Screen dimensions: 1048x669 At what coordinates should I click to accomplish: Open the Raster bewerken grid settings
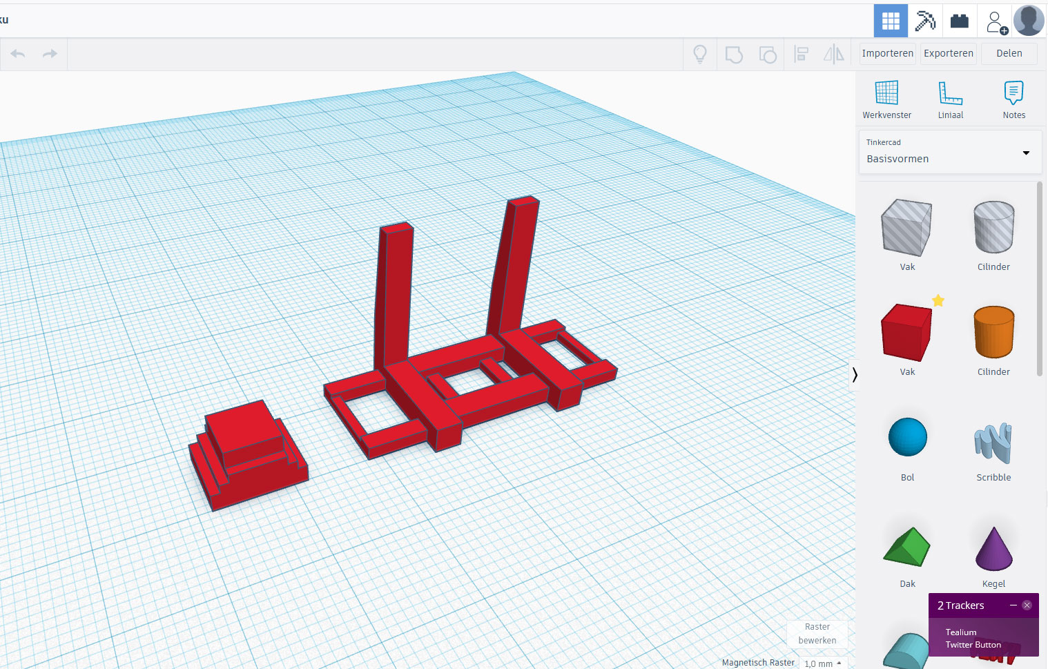tap(817, 634)
